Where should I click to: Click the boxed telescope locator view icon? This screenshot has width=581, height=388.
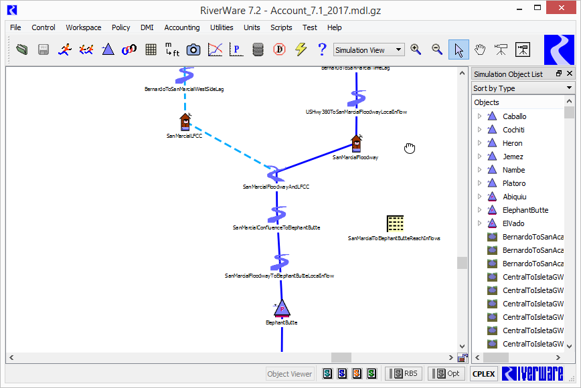click(523, 50)
